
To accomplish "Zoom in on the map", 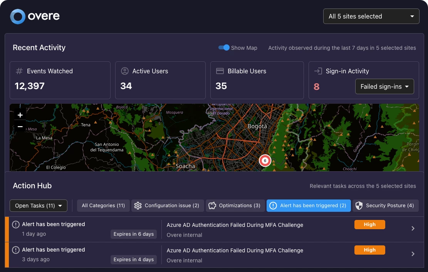I will tap(20, 115).
